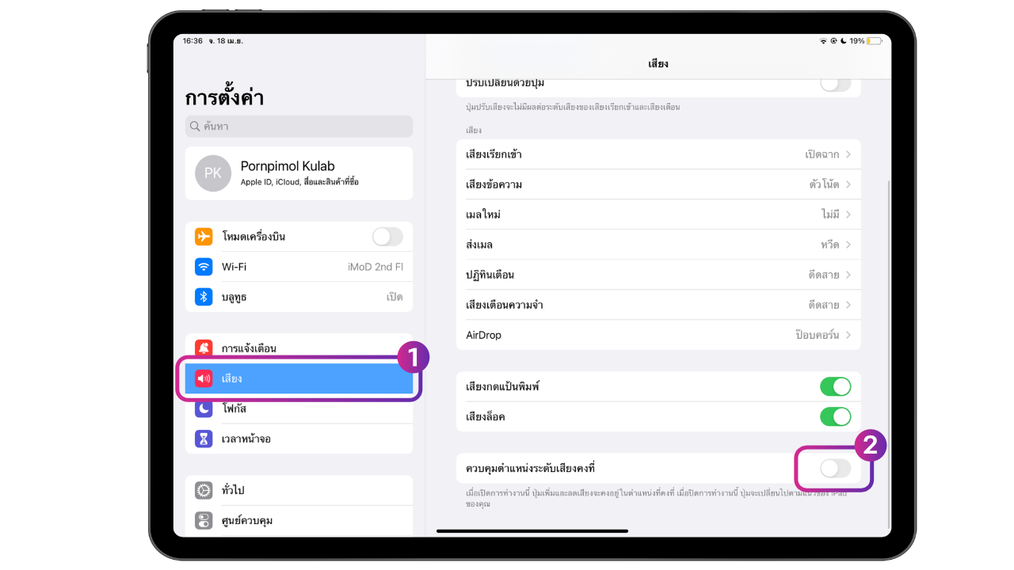
Task: Tap the Bluetooth icon in sidebar
Action: point(204,297)
